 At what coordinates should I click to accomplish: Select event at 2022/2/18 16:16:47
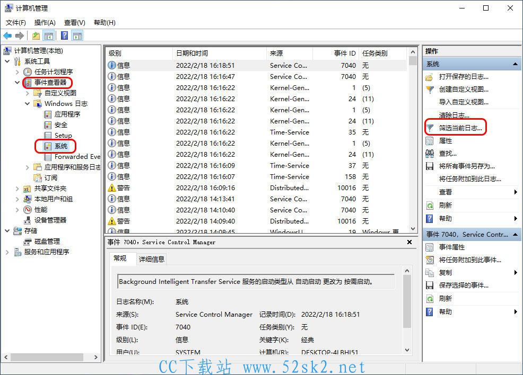tap(257, 77)
